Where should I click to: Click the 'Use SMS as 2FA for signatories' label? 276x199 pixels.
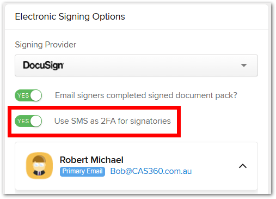[x=113, y=121]
